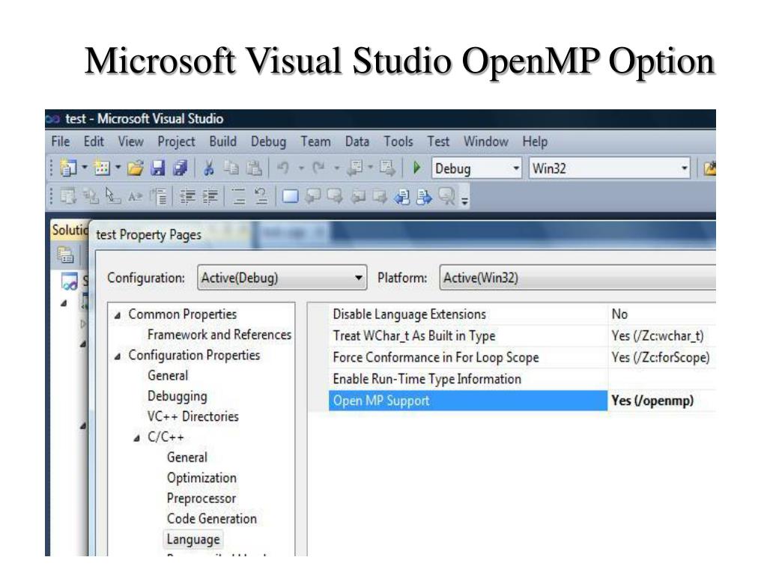
Task: Open the Undo history dropdown arrow
Action: [301, 168]
